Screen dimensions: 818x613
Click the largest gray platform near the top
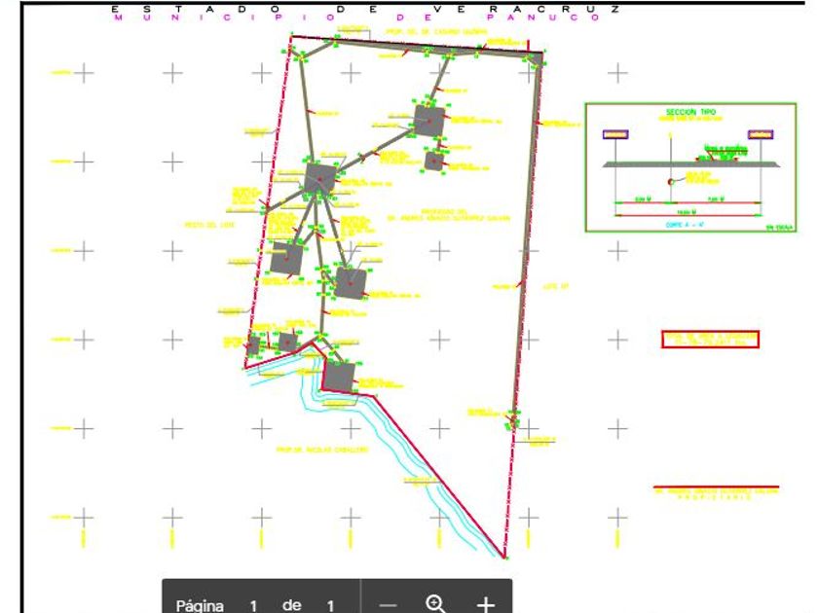coord(428,121)
